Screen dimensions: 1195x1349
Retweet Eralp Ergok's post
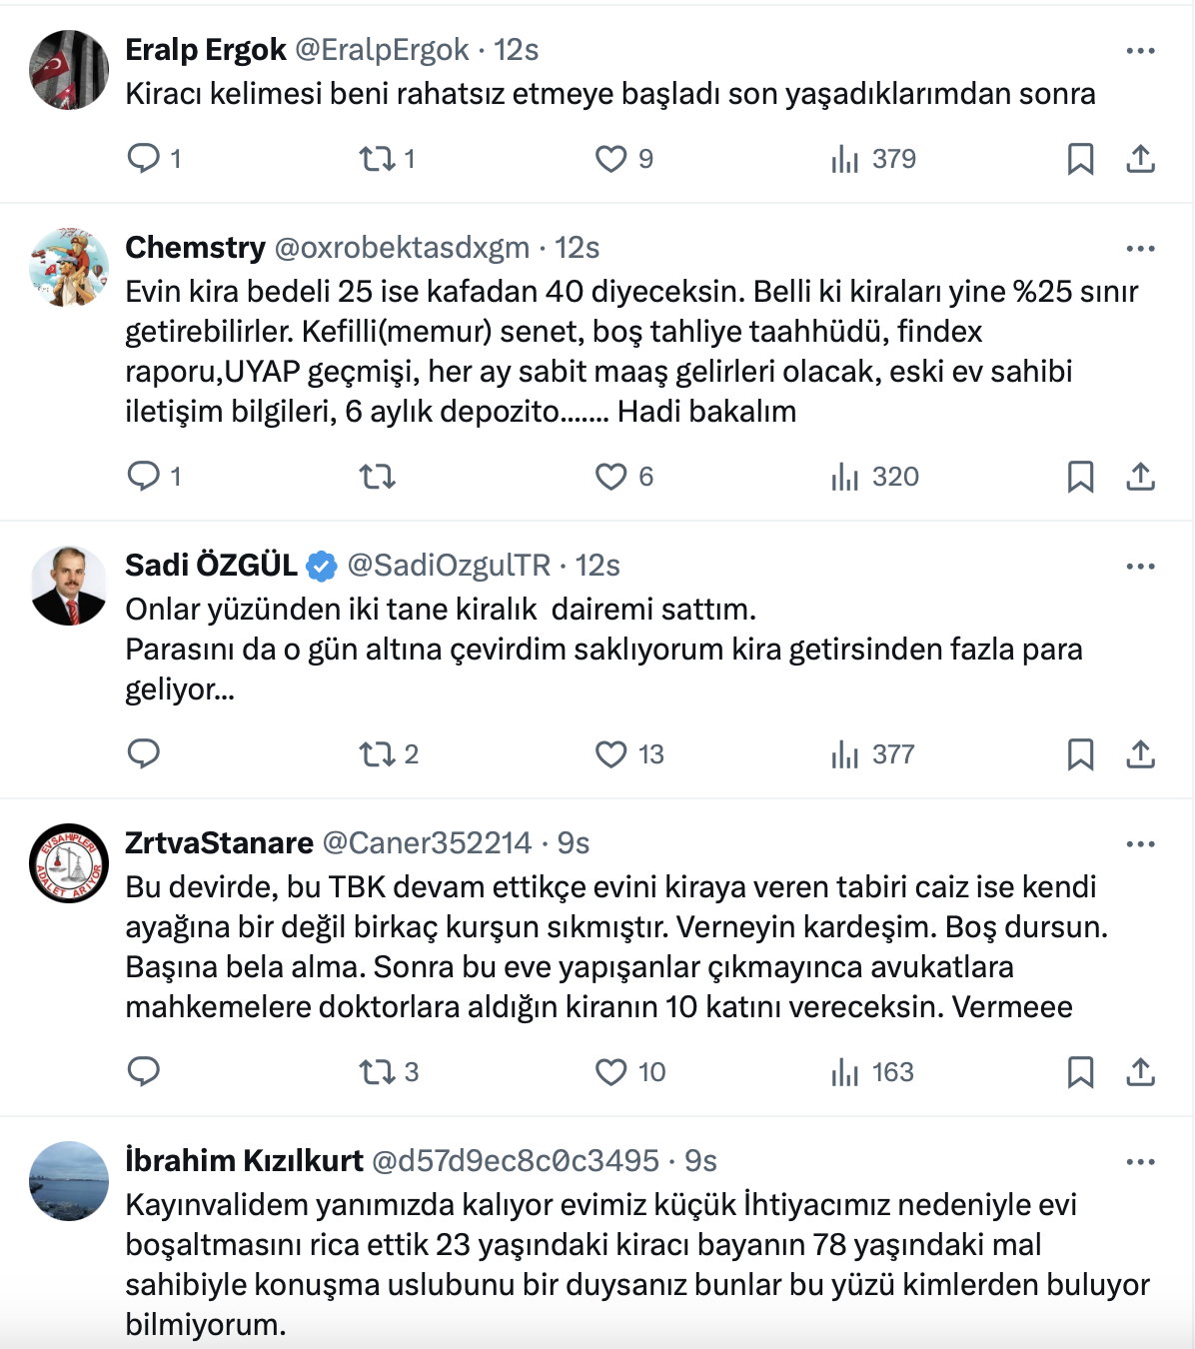(x=378, y=158)
